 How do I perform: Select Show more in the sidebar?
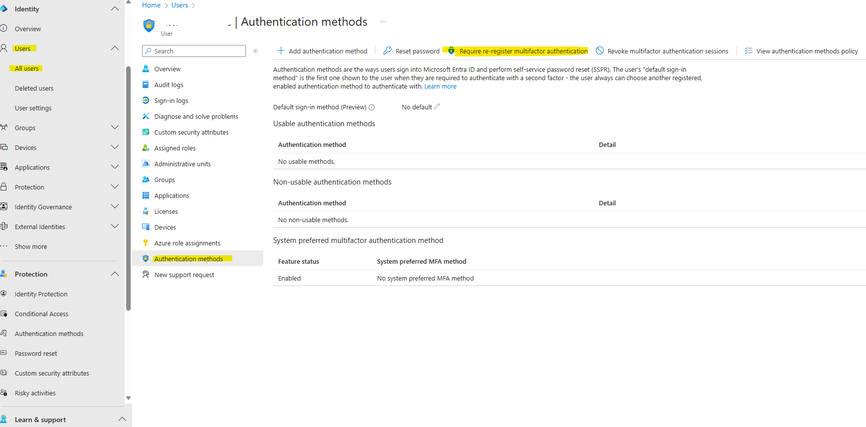[31, 246]
